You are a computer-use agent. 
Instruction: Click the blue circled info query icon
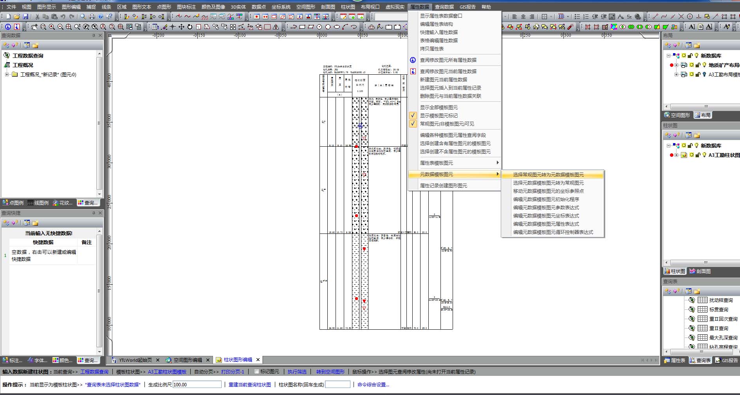(8, 27)
